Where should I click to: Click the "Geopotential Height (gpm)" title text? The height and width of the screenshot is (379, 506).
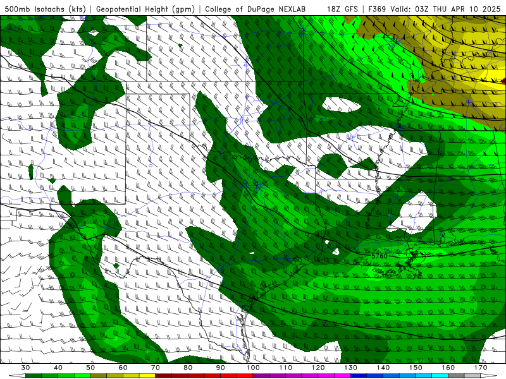click(x=145, y=9)
